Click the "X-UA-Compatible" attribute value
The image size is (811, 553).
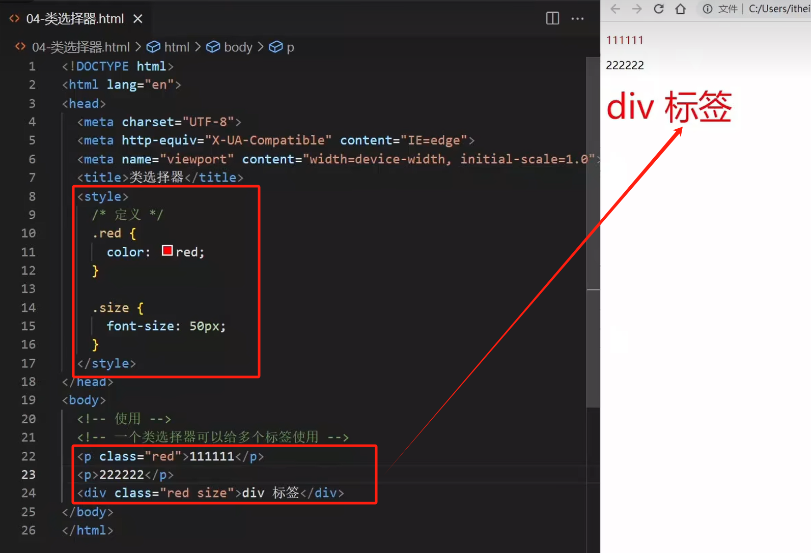(268, 140)
